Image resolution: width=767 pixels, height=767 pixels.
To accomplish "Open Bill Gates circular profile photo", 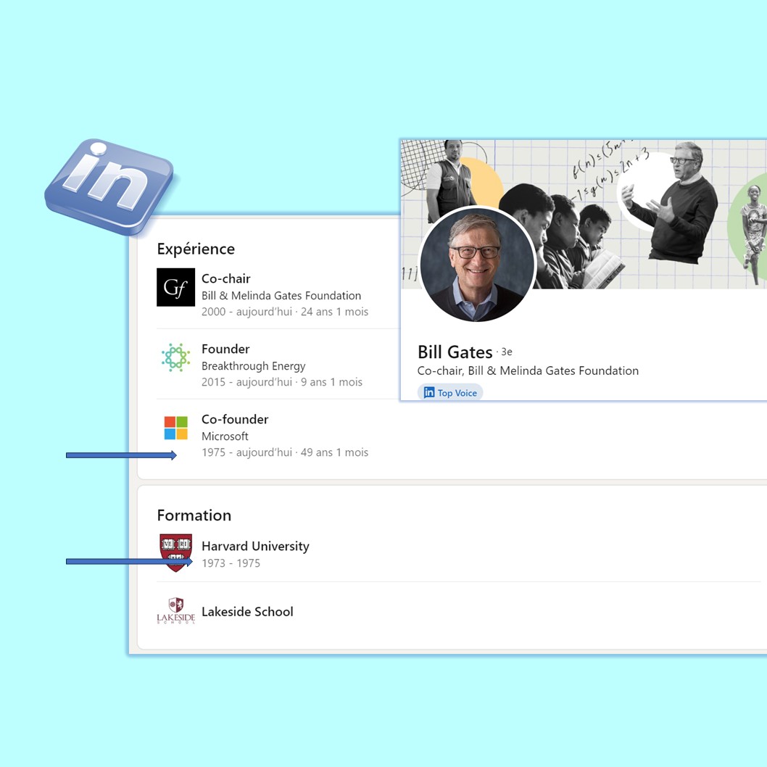I will click(x=478, y=265).
